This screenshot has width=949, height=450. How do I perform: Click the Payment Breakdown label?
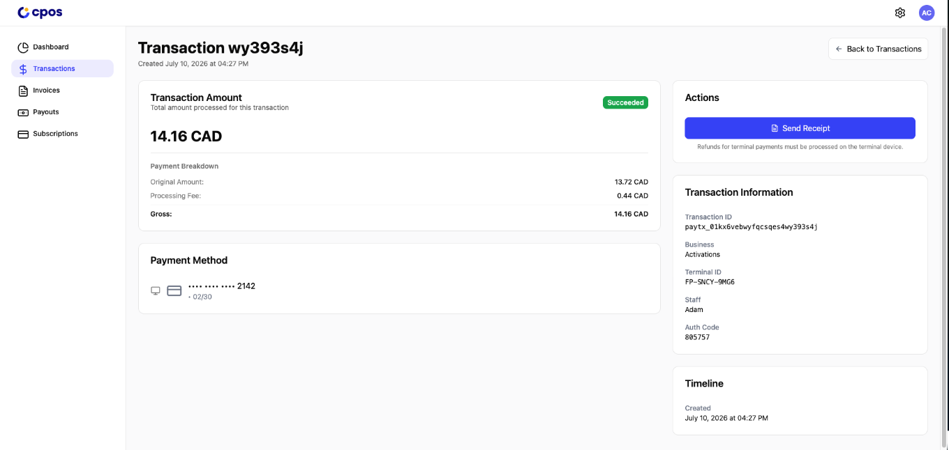(x=184, y=166)
